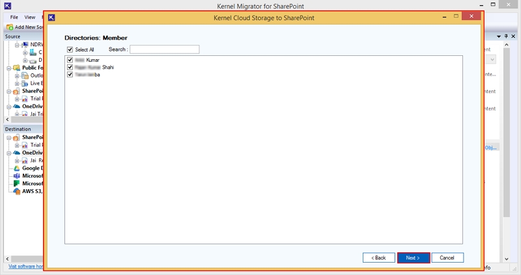Click the Source panel header

click(x=23, y=36)
